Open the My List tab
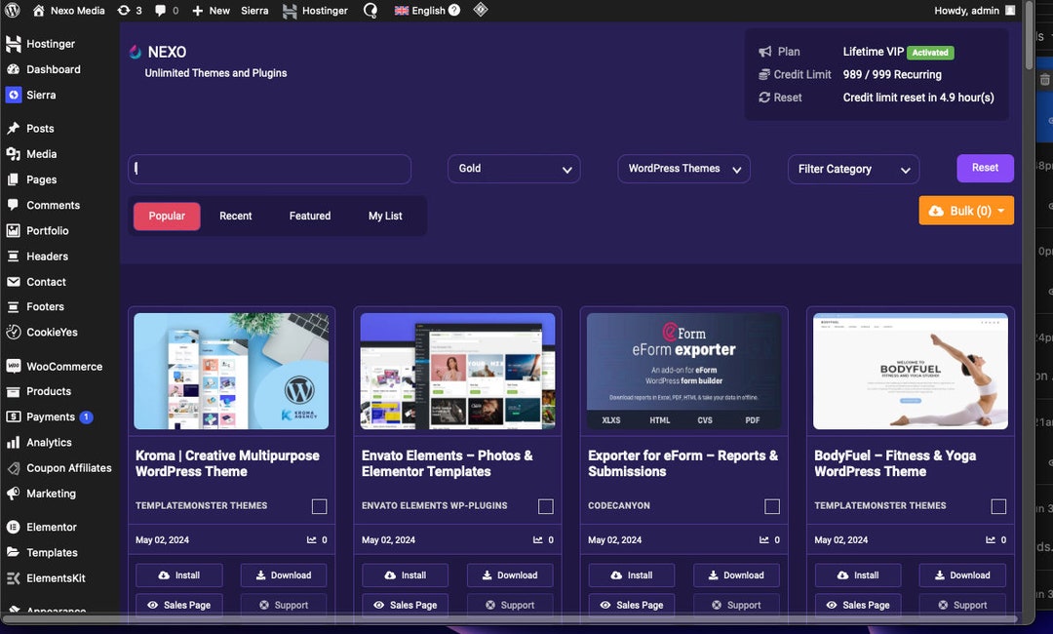This screenshot has height=634, width=1053. [x=385, y=216]
